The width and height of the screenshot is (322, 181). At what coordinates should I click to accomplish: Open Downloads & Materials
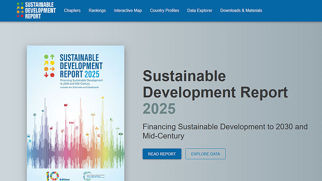tap(241, 11)
